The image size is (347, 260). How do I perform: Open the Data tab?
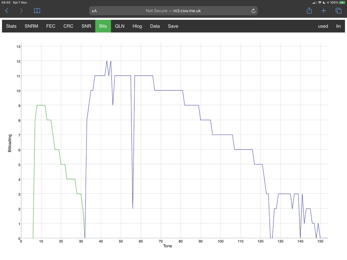pos(155,26)
